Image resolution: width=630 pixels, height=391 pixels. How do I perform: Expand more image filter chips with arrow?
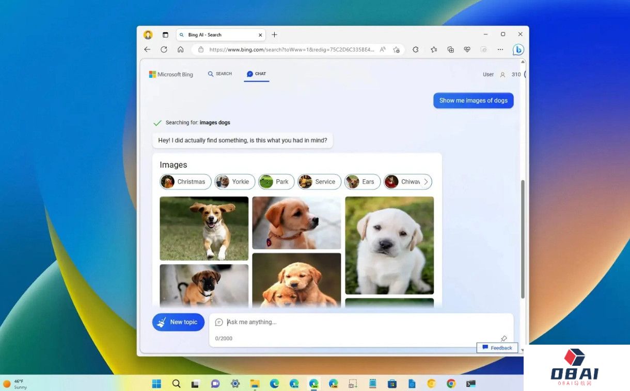426,182
